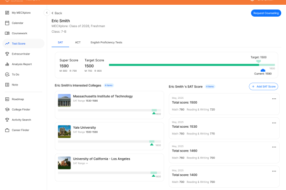Open options menu for 1500 score entry
This screenshot has height=190, width=286.
click(x=274, y=99)
